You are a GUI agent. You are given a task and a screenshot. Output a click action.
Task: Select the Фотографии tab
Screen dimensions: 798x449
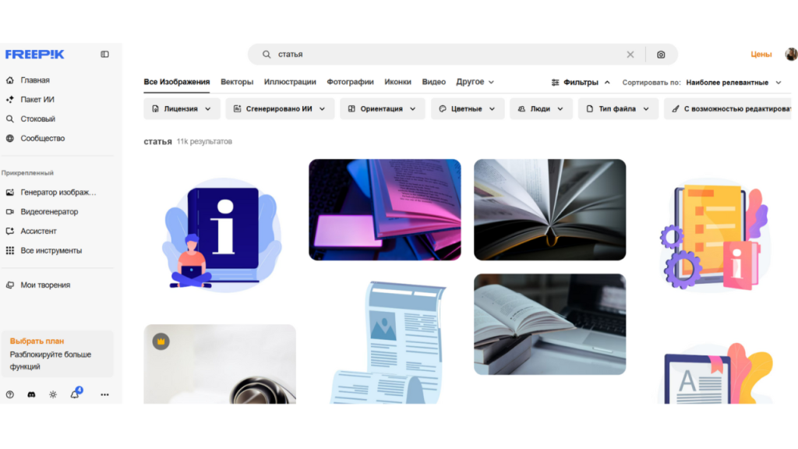(350, 82)
